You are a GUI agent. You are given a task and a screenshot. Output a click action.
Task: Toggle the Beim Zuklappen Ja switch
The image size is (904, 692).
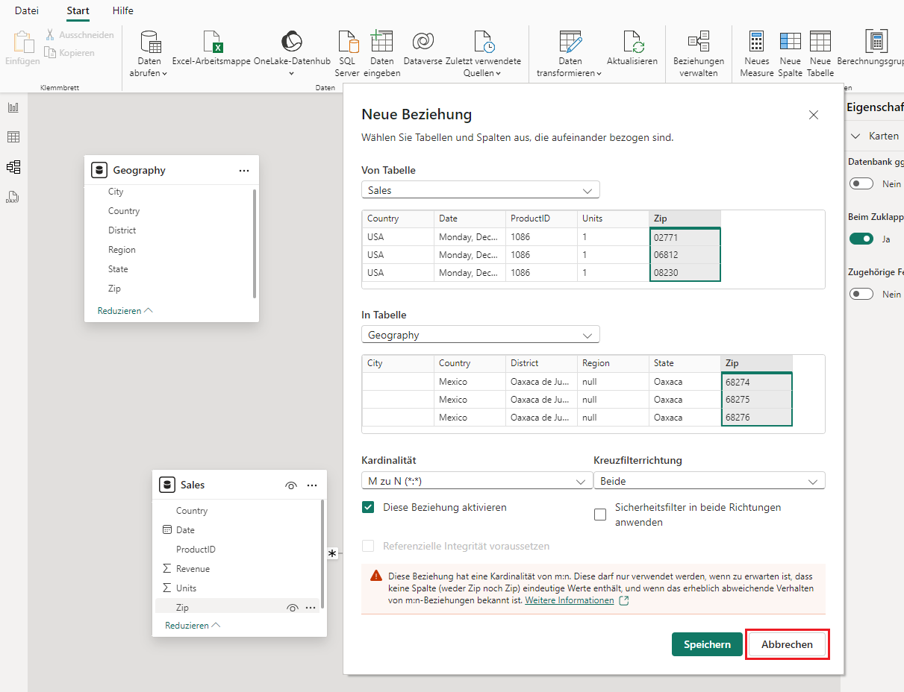[861, 239]
